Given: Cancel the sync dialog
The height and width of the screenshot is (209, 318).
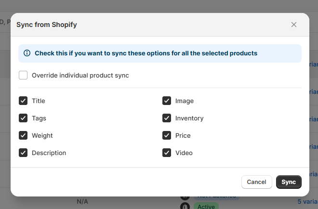Looking at the screenshot, I should coord(256,182).
